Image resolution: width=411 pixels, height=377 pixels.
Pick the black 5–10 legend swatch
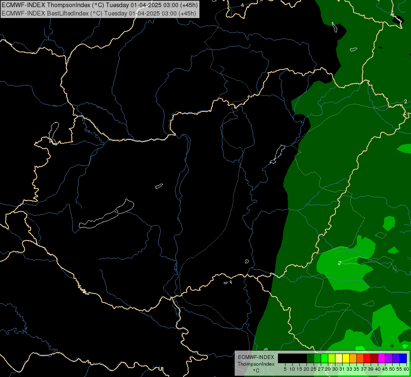[289, 358]
